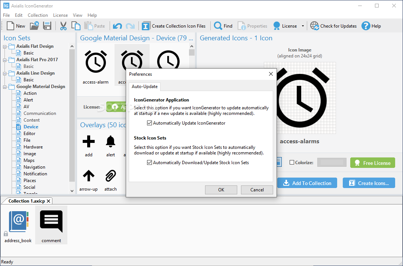This screenshot has height=266, width=403.
Task: Click the Add To Collection button
Action: [x=307, y=183]
